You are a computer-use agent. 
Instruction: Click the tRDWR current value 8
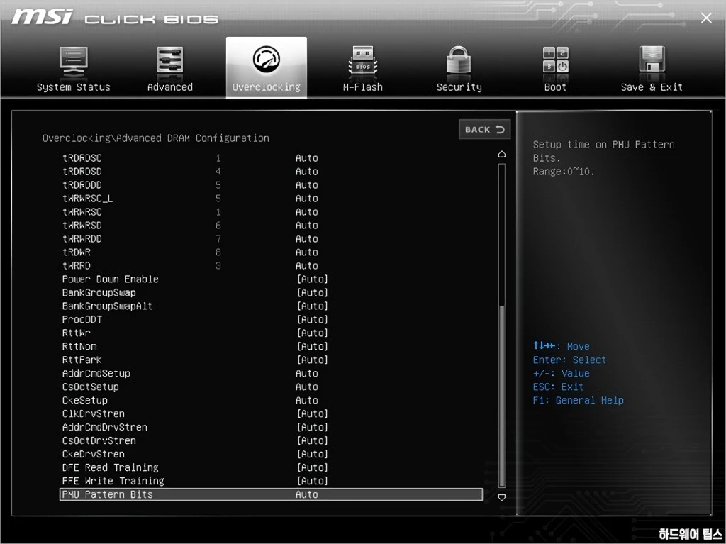(218, 252)
